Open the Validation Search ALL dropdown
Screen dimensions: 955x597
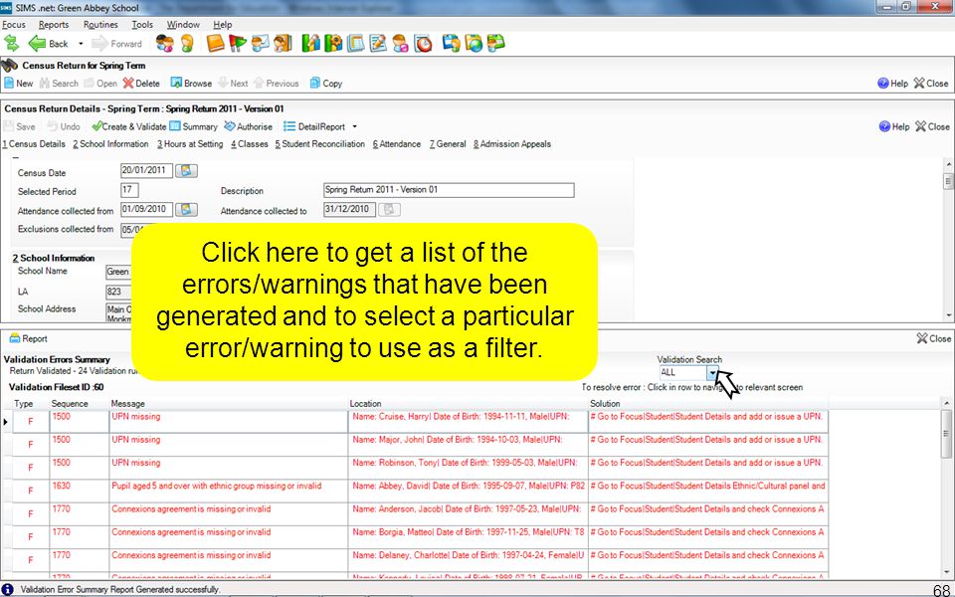tap(712, 373)
